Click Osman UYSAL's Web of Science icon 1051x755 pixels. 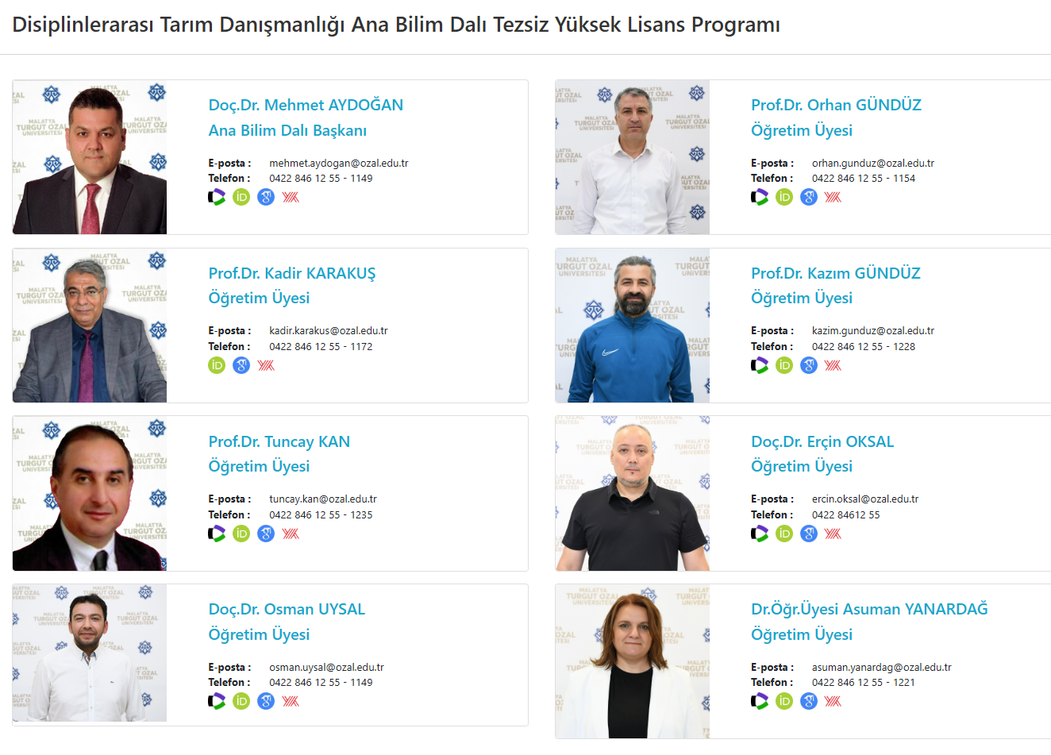(217, 701)
